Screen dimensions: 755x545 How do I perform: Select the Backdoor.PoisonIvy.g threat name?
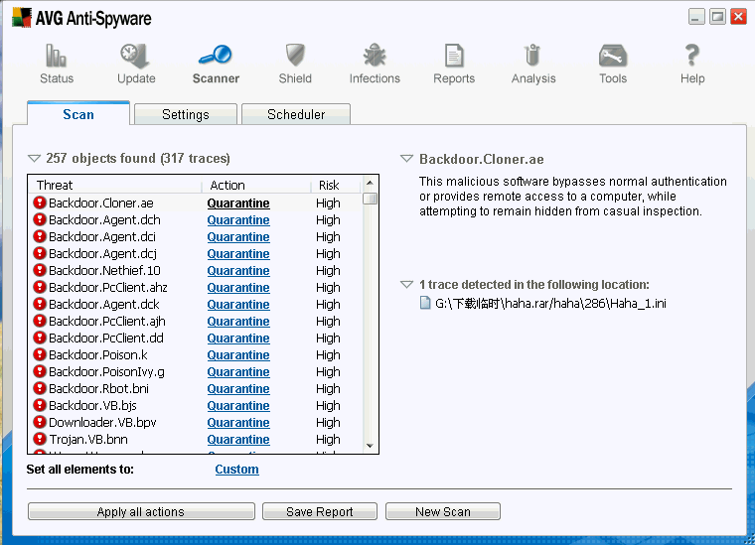point(106,372)
